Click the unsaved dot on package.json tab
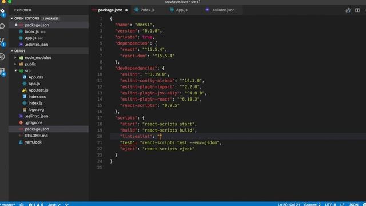The width and height of the screenshot is (366, 206). 126,10
